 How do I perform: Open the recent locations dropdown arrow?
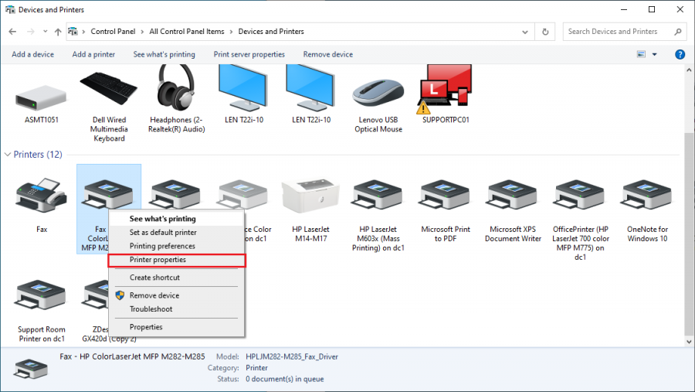pos(46,32)
